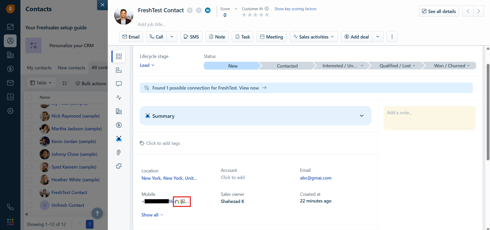Open the Interested / Un... status dropdown
Screen dimensions: 490x230
pyautogui.click(x=362, y=66)
